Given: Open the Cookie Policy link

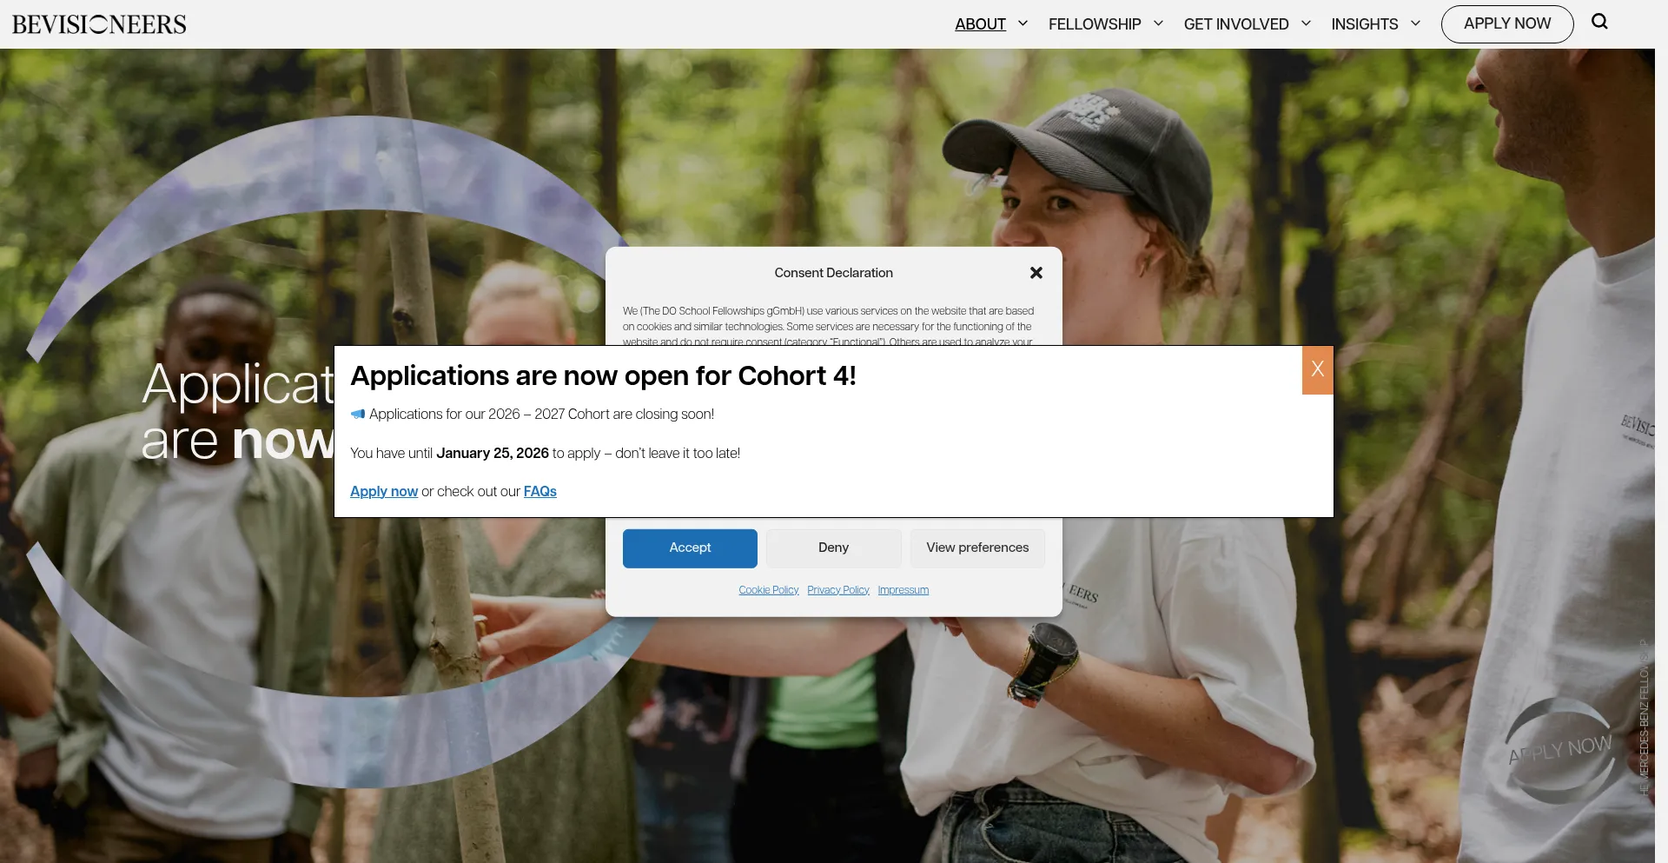Looking at the screenshot, I should (769, 590).
